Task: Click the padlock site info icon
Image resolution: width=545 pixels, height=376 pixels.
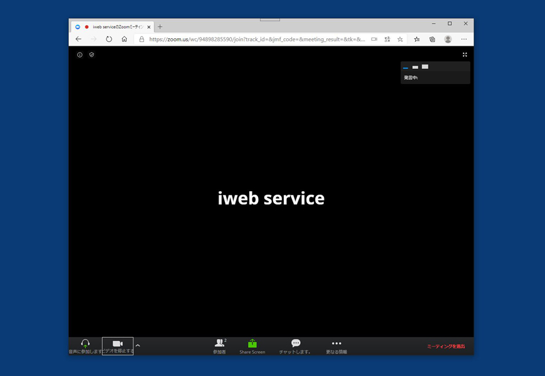Action: point(142,39)
